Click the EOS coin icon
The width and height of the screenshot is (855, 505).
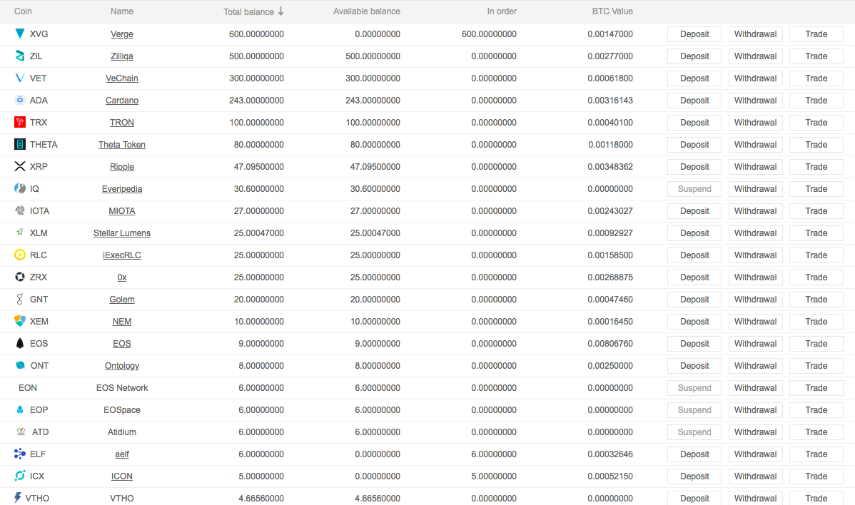pos(20,343)
